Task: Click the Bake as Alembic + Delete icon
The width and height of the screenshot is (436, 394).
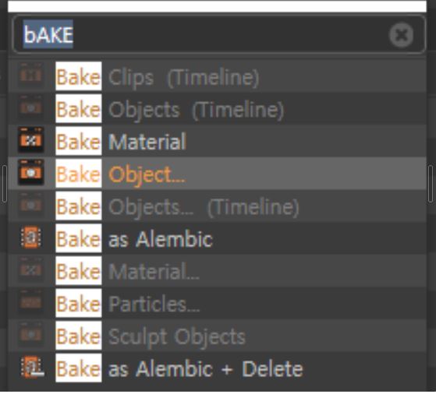Action: click(x=32, y=368)
